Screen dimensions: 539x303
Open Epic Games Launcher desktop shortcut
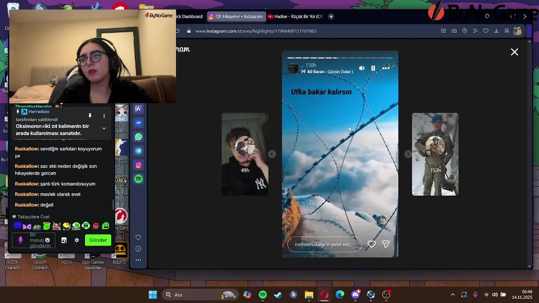[x=93, y=261]
